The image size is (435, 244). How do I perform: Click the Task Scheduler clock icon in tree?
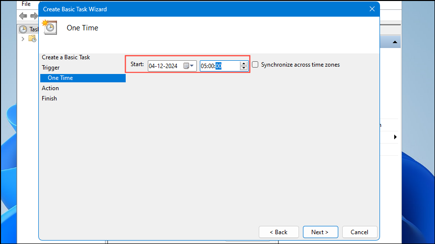pyautogui.click(x=23, y=29)
